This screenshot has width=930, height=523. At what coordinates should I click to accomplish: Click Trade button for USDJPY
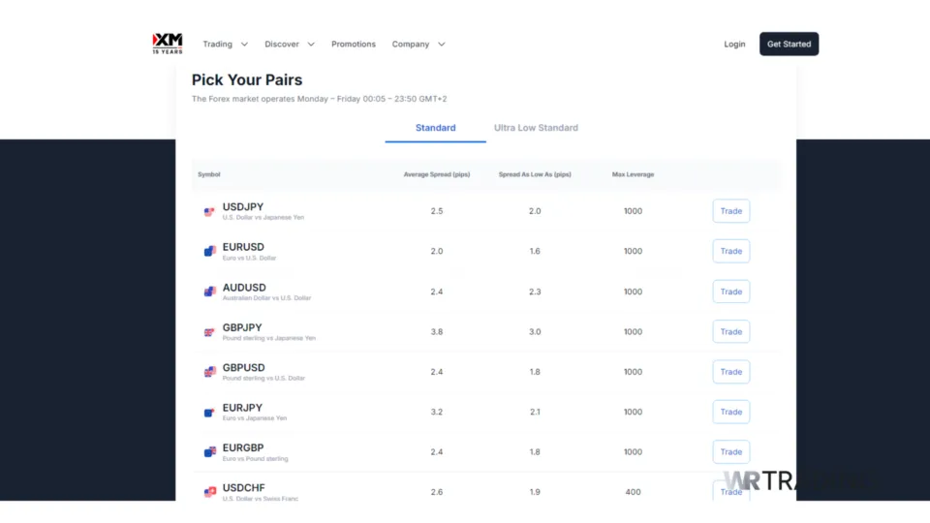click(730, 211)
